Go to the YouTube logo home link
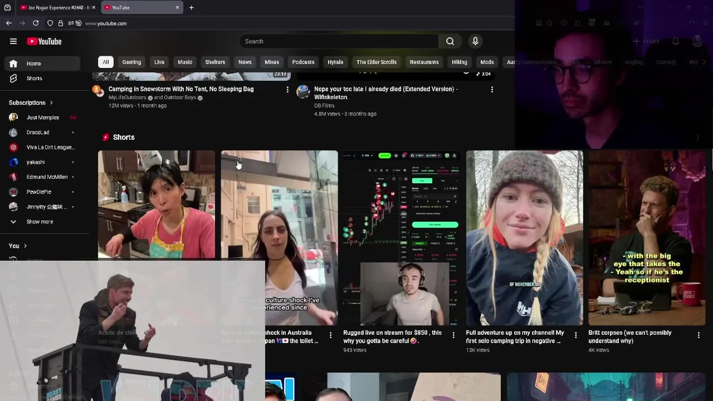The width and height of the screenshot is (713, 401). coord(44,41)
